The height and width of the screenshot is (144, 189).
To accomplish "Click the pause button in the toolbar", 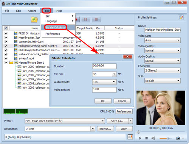I will point(85,19).
